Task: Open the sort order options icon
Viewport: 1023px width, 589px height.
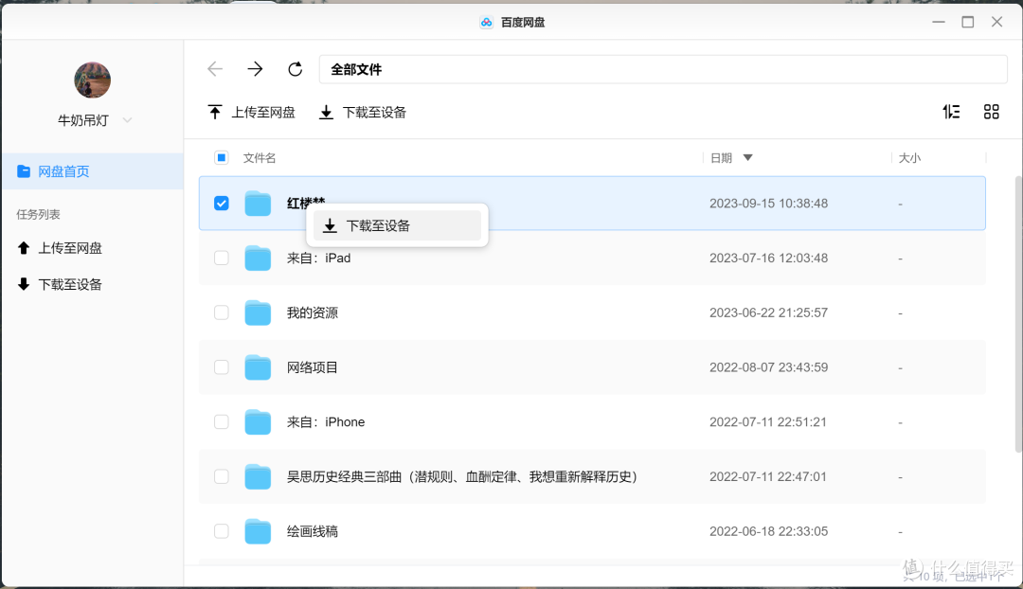Action: coord(951,112)
